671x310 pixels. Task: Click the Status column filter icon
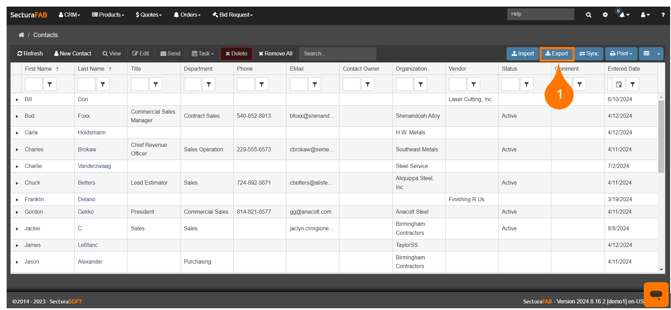(526, 84)
